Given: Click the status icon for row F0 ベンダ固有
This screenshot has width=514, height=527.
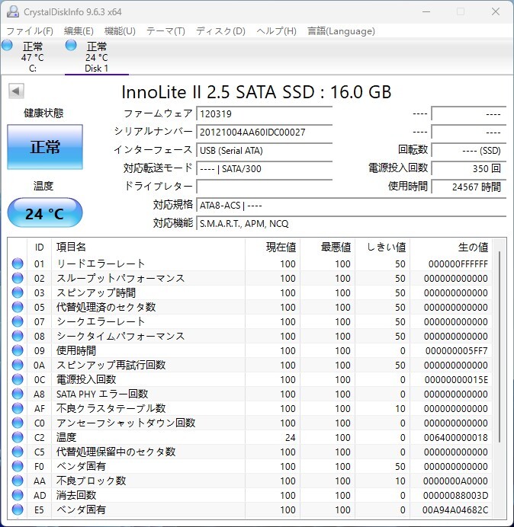Looking at the screenshot, I should point(18,466).
